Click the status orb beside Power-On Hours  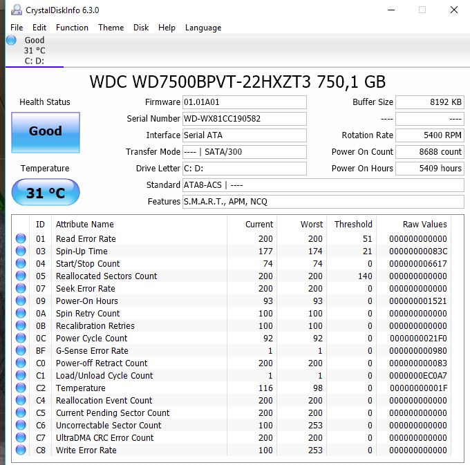(21, 301)
